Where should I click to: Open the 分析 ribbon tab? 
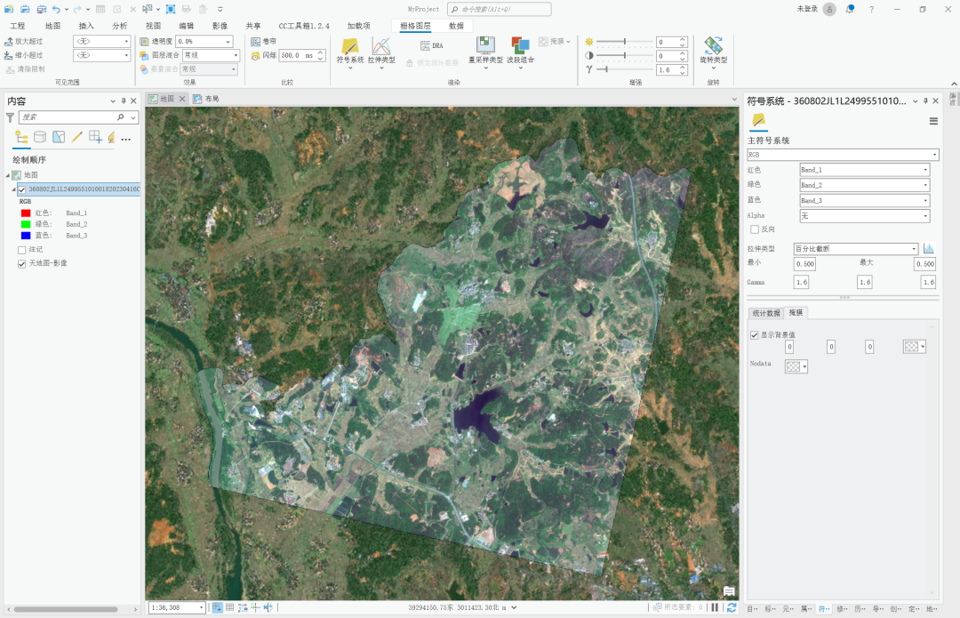tap(119, 26)
